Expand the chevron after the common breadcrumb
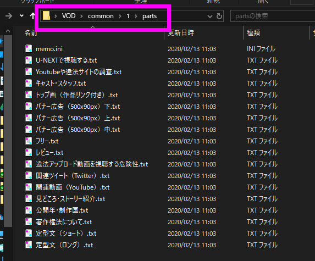The height and width of the screenshot is (261, 315). (120, 16)
